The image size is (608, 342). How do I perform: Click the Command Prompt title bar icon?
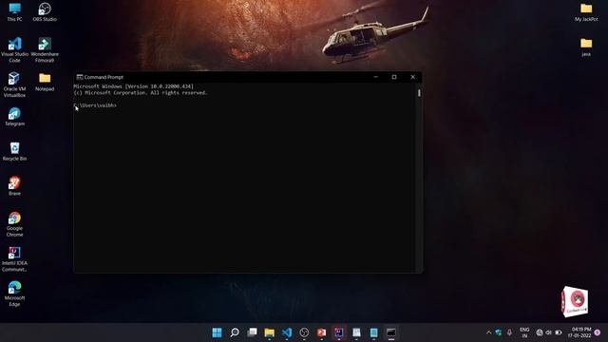(80, 77)
